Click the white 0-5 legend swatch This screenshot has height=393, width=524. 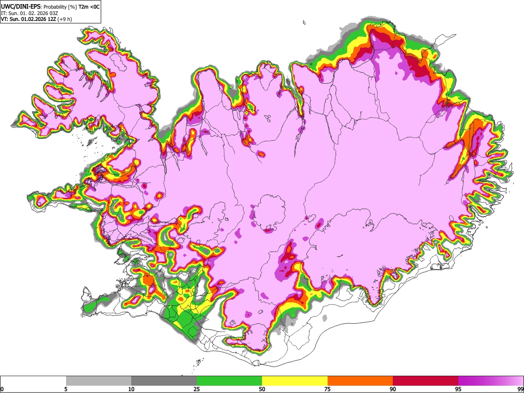(33, 381)
